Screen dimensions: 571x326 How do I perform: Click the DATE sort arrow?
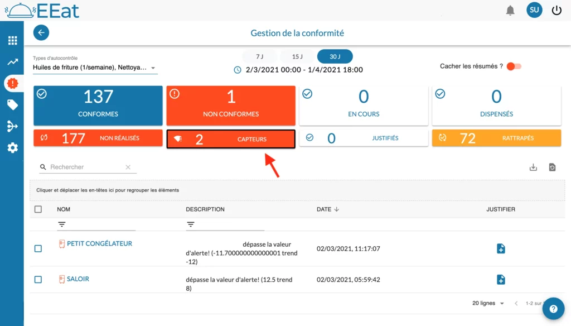336,209
